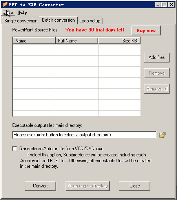This screenshot has height=200, width=177.
Task: Go to the Logo setup tab
Action: (x=90, y=21)
